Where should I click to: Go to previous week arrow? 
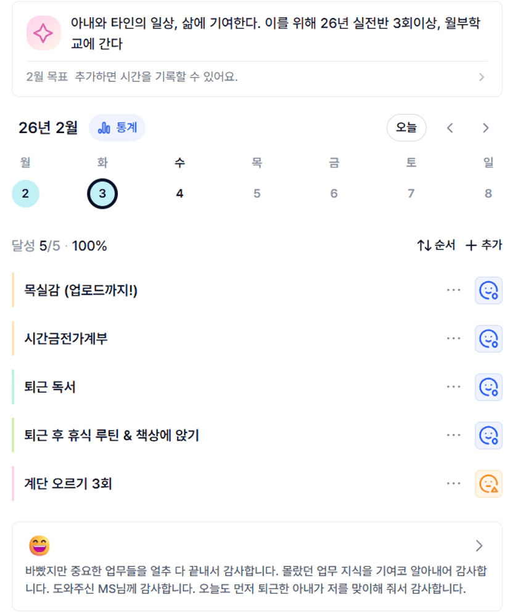(450, 128)
